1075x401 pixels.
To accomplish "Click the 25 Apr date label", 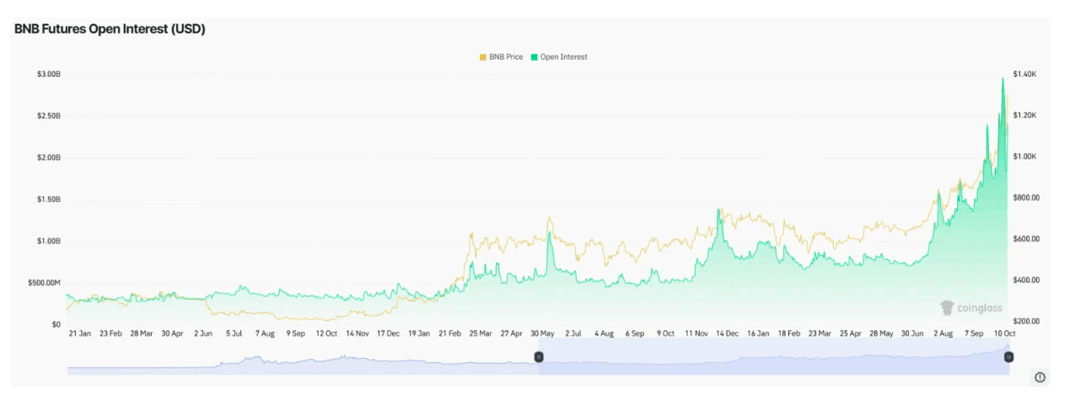I will pyautogui.click(x=849, y=334).
